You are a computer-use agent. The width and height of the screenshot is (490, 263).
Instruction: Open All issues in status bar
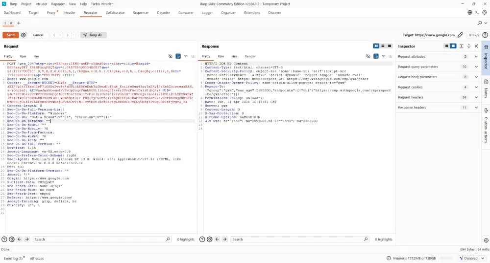pos(37,258)
